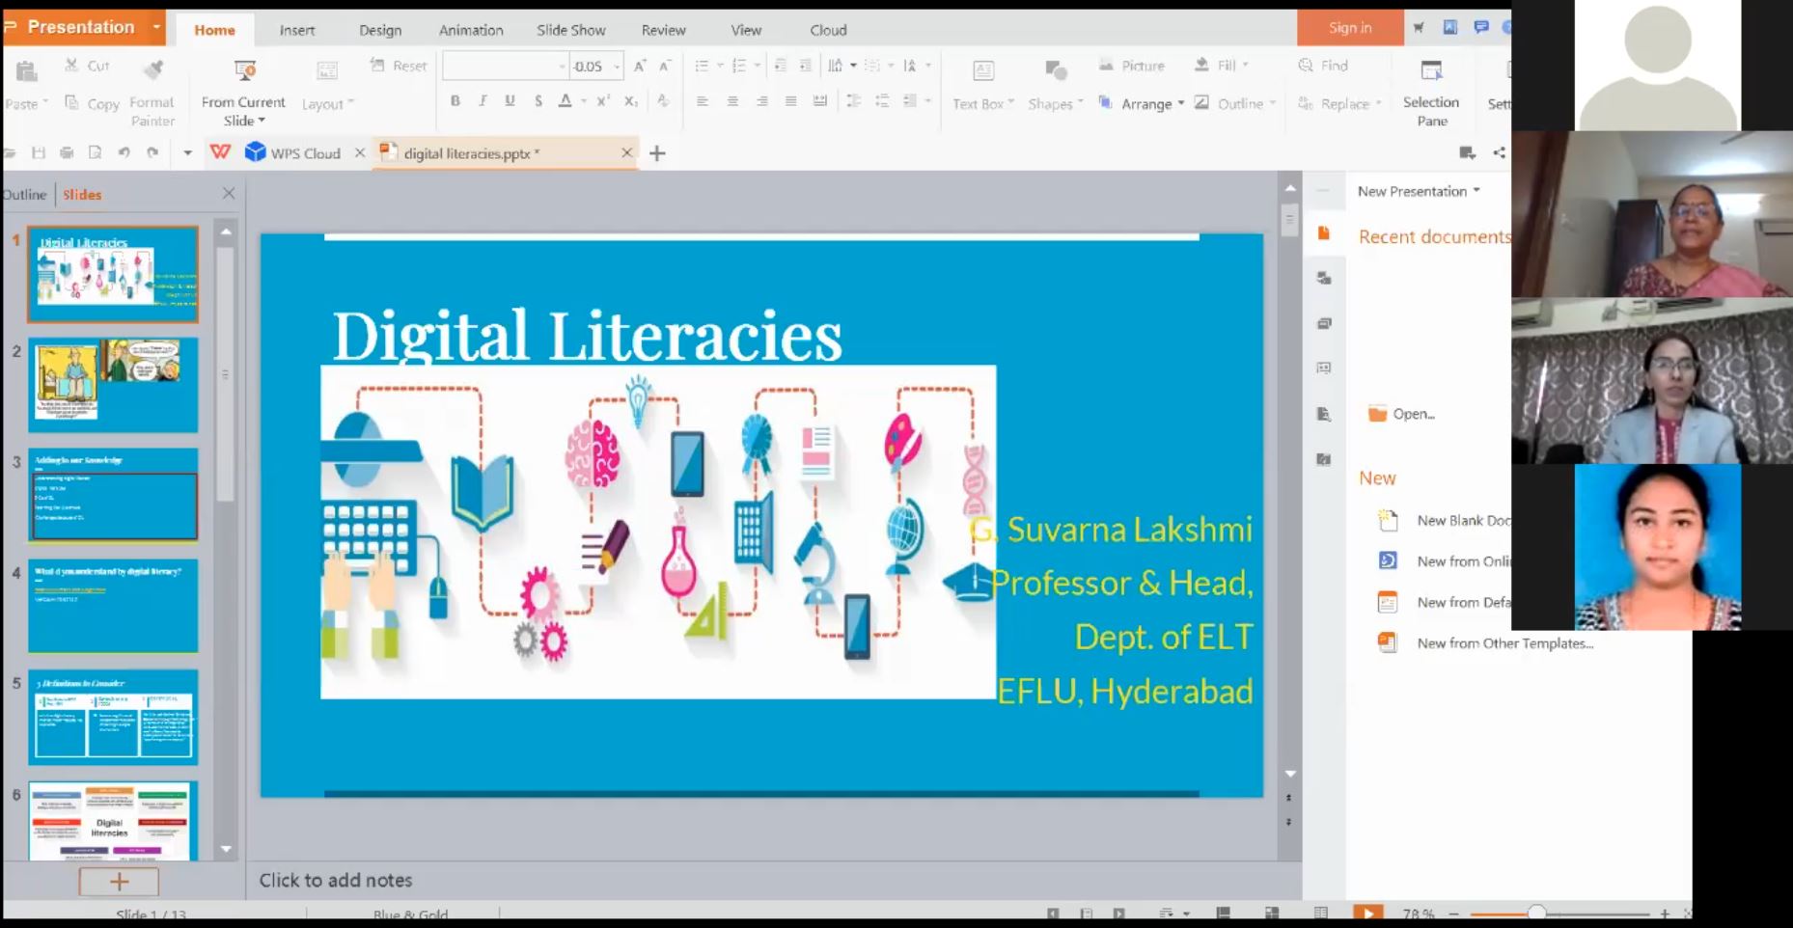Toggle italic formatting
The image size is (1793, 928).
483,101
